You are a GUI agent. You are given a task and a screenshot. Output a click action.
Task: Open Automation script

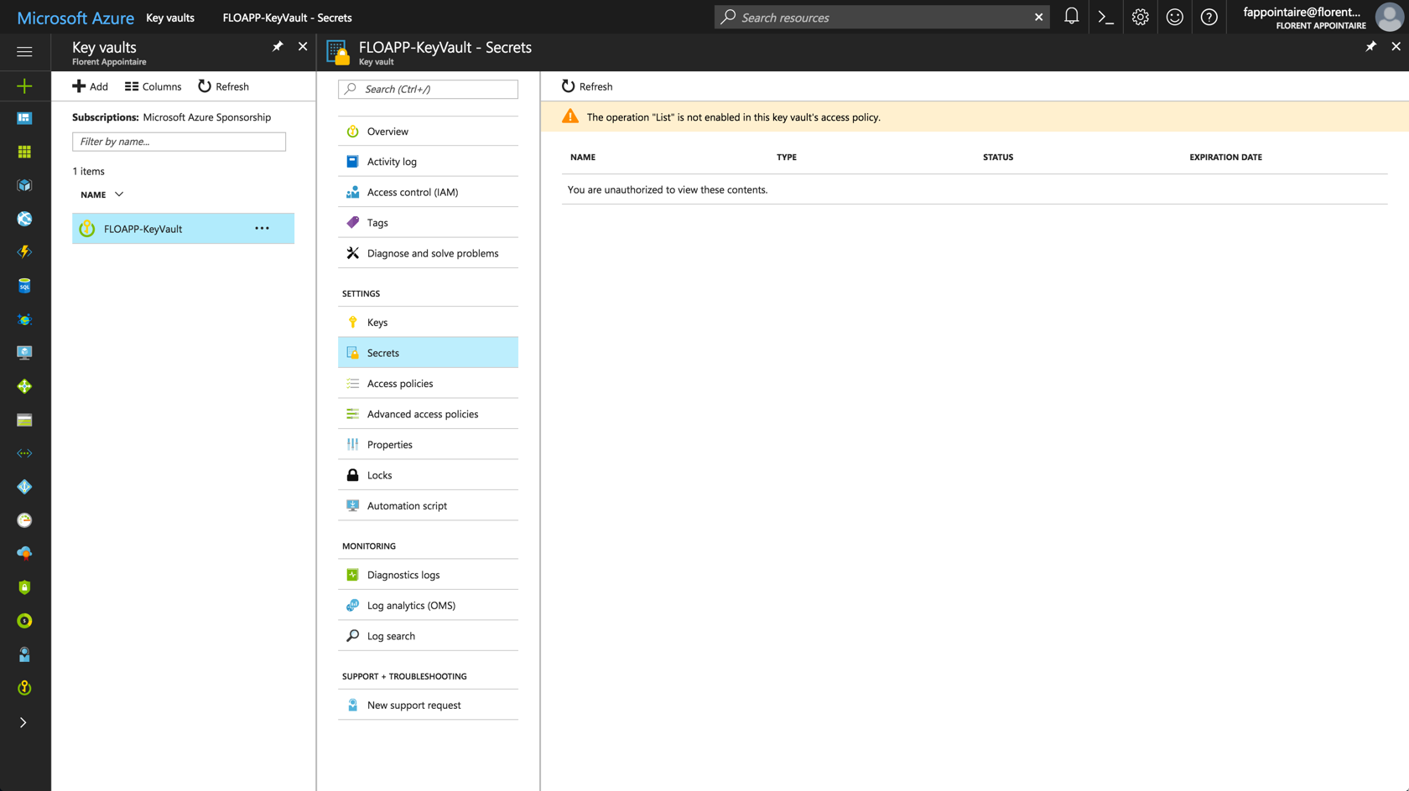tap(428, 506)
